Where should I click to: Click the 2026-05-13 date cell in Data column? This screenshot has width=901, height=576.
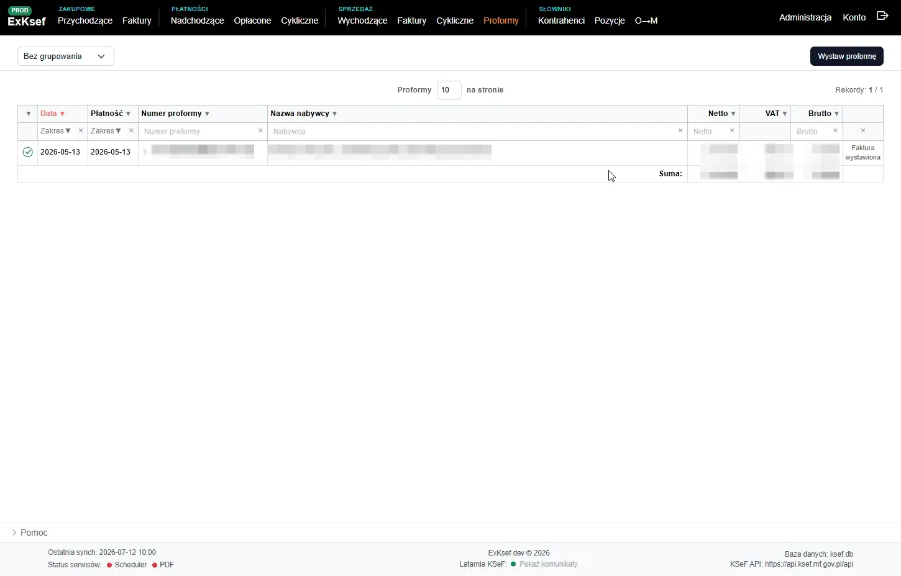point(60,152)
